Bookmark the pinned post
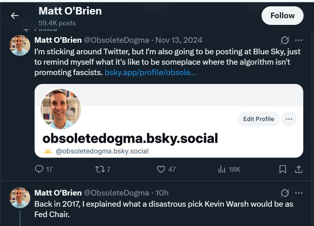This screenshot has width=314, height=226. click(x=283, y=169)
